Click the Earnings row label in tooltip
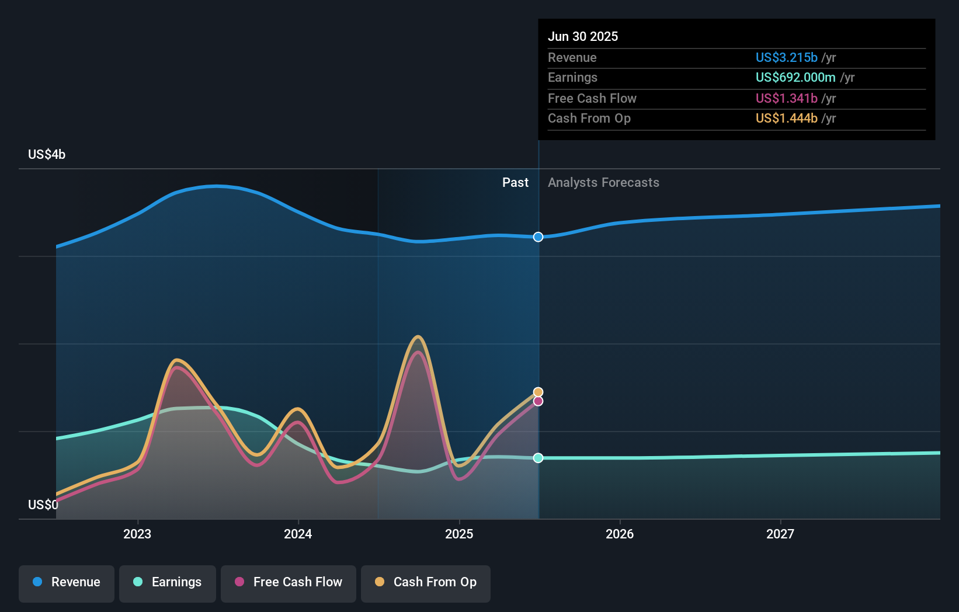 tap(572, 77)
